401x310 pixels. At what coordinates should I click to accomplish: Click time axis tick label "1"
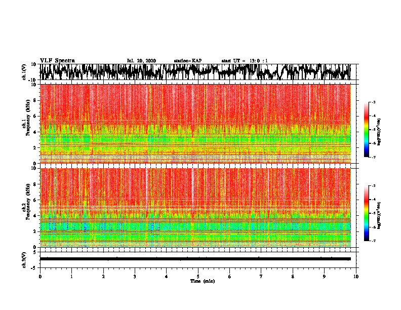[x=71, y=277]
